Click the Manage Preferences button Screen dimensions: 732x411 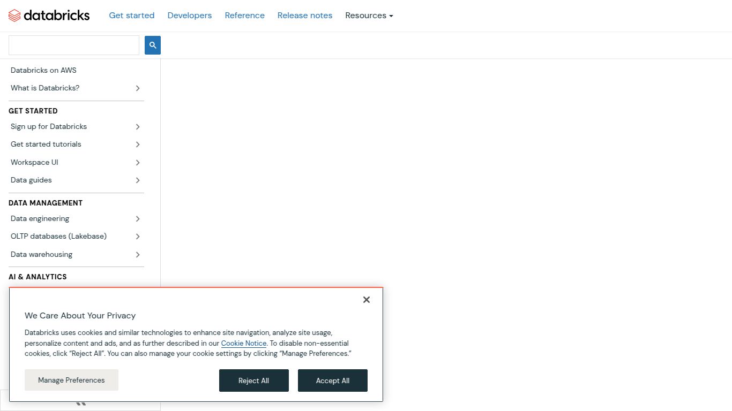71,380
